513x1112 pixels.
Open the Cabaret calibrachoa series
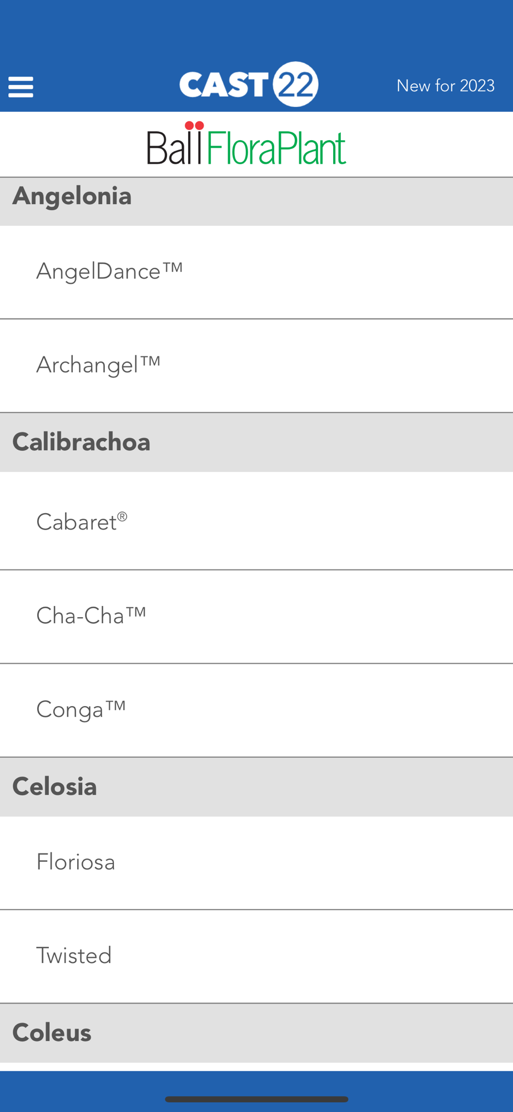(x=256, y=521)
